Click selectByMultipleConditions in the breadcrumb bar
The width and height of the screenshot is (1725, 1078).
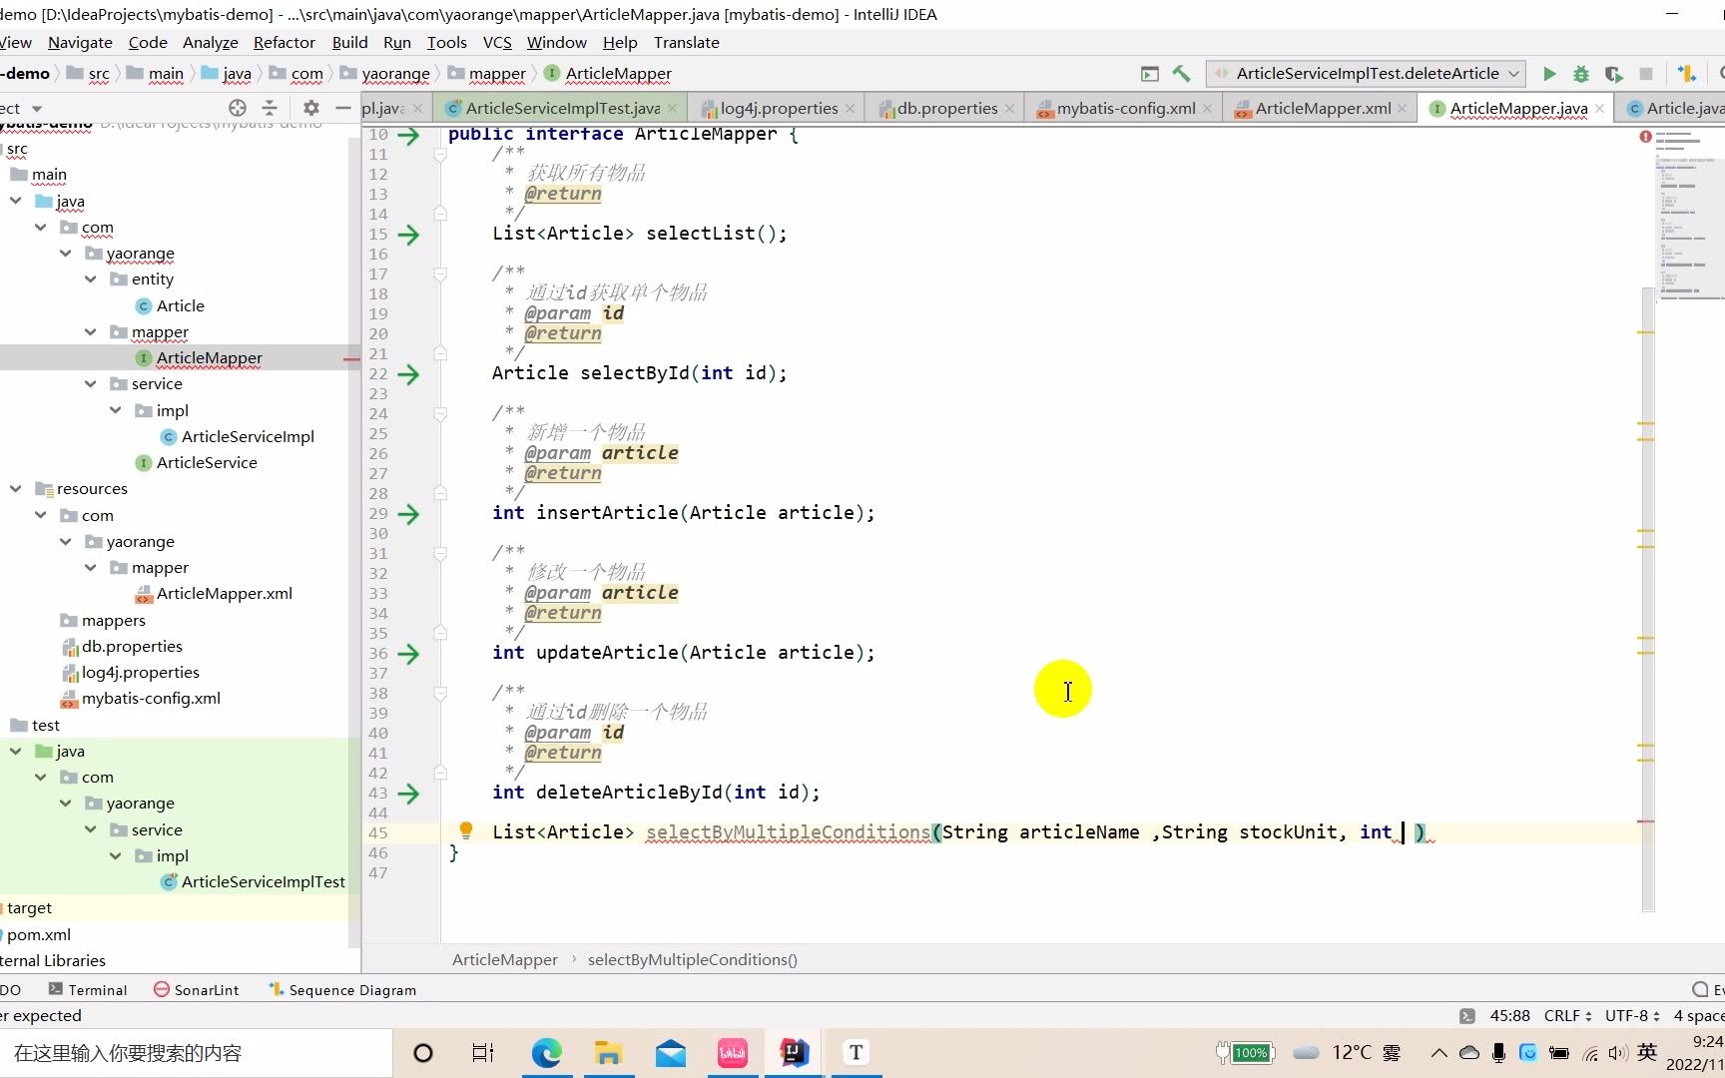(x=692, y=959)
